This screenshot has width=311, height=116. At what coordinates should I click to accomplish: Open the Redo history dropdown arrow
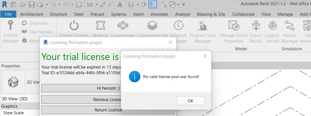tap(72, 5)
